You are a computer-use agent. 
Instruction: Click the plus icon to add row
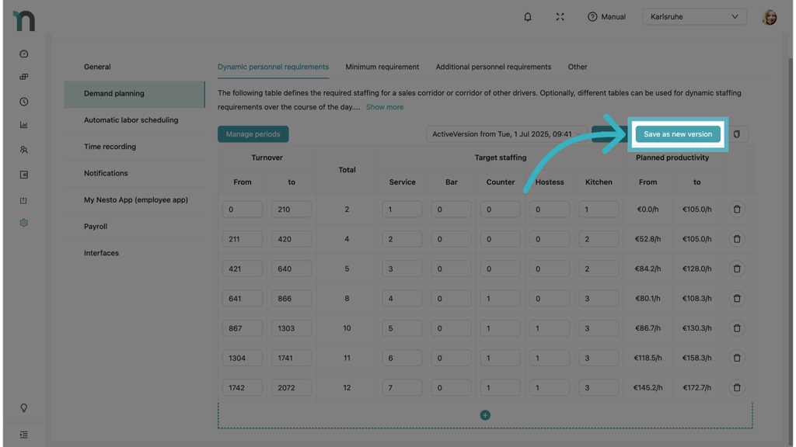(485, 415)
